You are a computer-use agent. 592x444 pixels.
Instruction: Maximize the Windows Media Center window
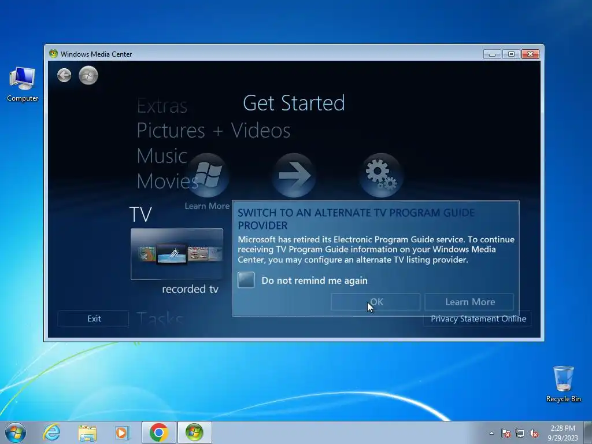pyautogui.click(x=511, y=54)
